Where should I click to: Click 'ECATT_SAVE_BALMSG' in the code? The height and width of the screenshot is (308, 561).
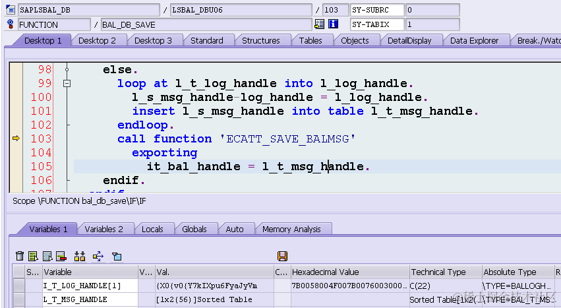coord(287,139)
